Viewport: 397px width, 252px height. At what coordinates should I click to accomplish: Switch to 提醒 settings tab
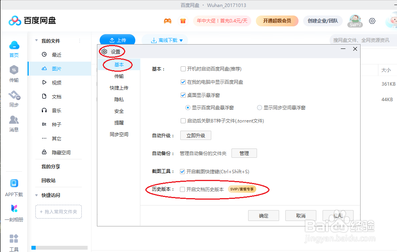click(119, 123)
